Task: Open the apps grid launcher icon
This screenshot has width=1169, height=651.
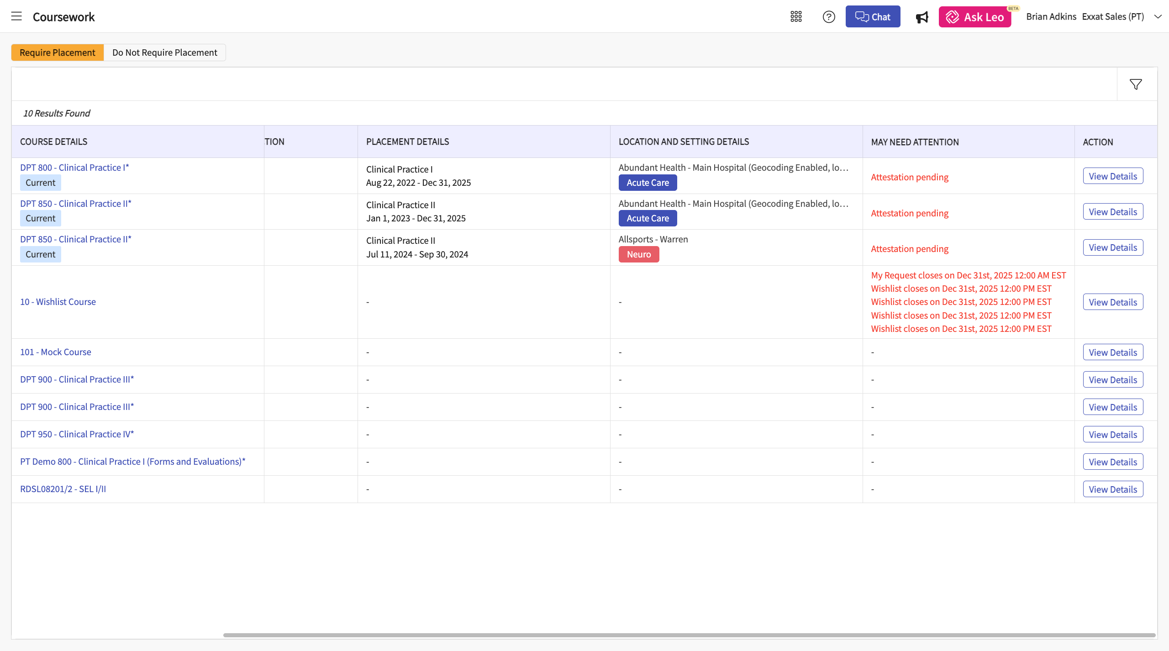Action: coord(796,17)
